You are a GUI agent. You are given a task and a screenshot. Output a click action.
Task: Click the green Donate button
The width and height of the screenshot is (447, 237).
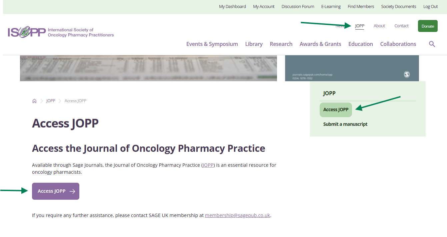428,26
